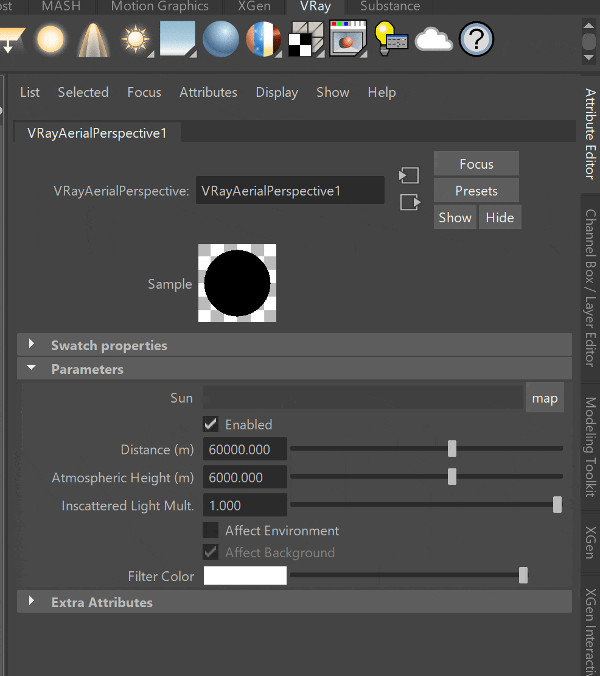Screen dimensions: 600x676
Task: Click the input connection arrow icon
Action: [x=409, y=175]
